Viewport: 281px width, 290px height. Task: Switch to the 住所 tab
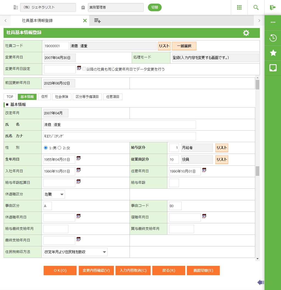[44, 97]
